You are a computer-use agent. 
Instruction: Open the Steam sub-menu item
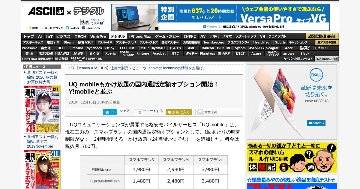tap(69, 42)
